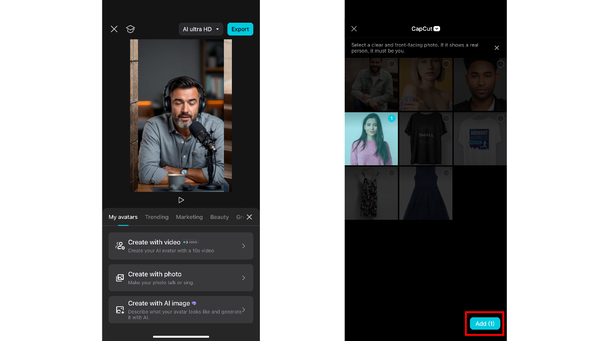Viewport: 607px width, 341px height.
Task: Select the bearded man photo's selection circle
Action: [391, 64]
